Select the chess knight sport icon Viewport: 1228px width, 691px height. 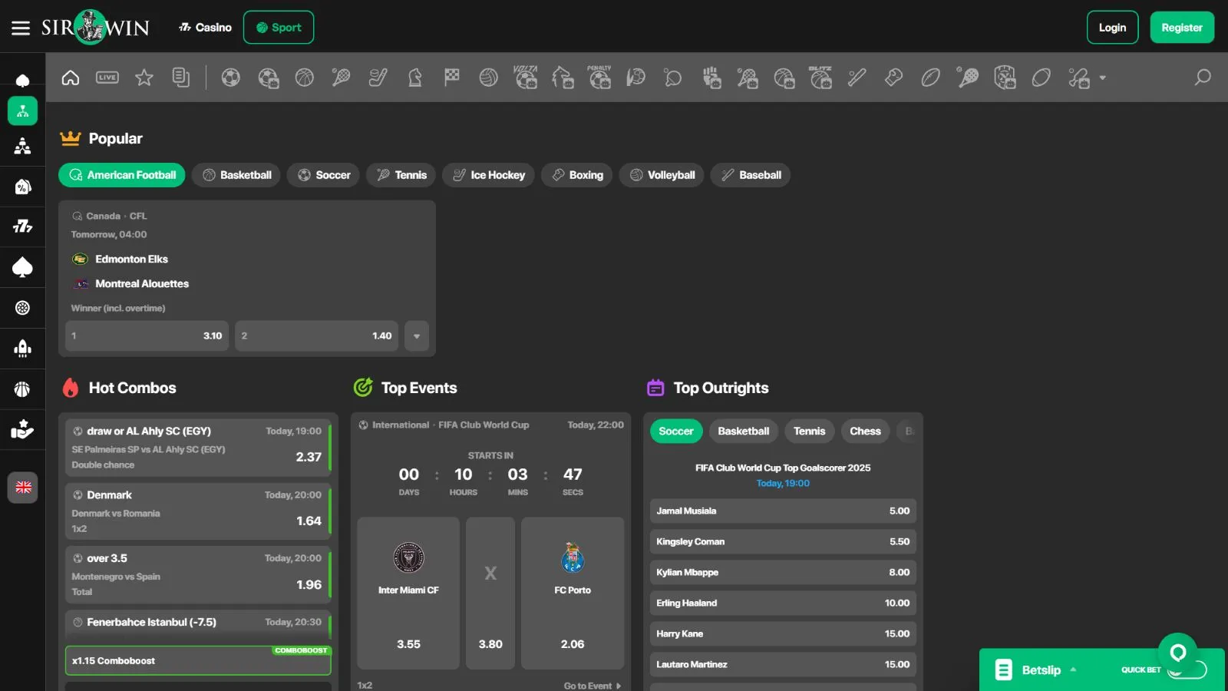coord(415,78)
